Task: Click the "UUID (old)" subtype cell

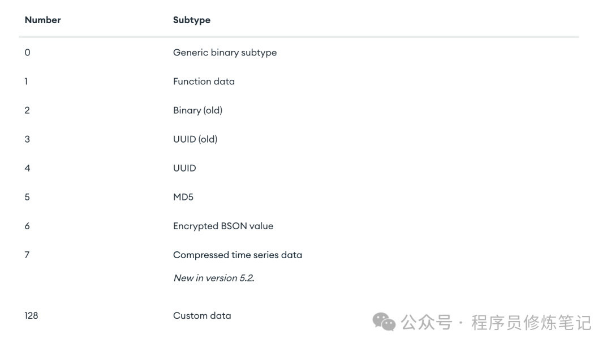Action: coord(195,139)
